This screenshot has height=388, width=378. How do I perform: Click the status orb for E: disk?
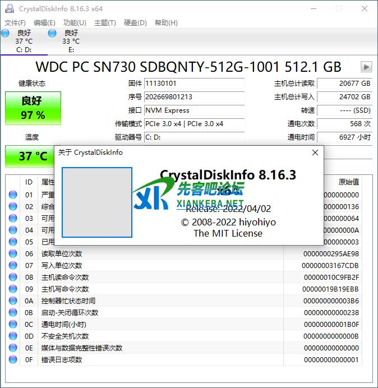tap(52, 34)
